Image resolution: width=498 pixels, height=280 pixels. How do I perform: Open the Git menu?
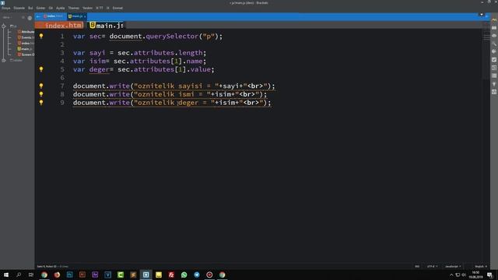[x=51, y=8]
